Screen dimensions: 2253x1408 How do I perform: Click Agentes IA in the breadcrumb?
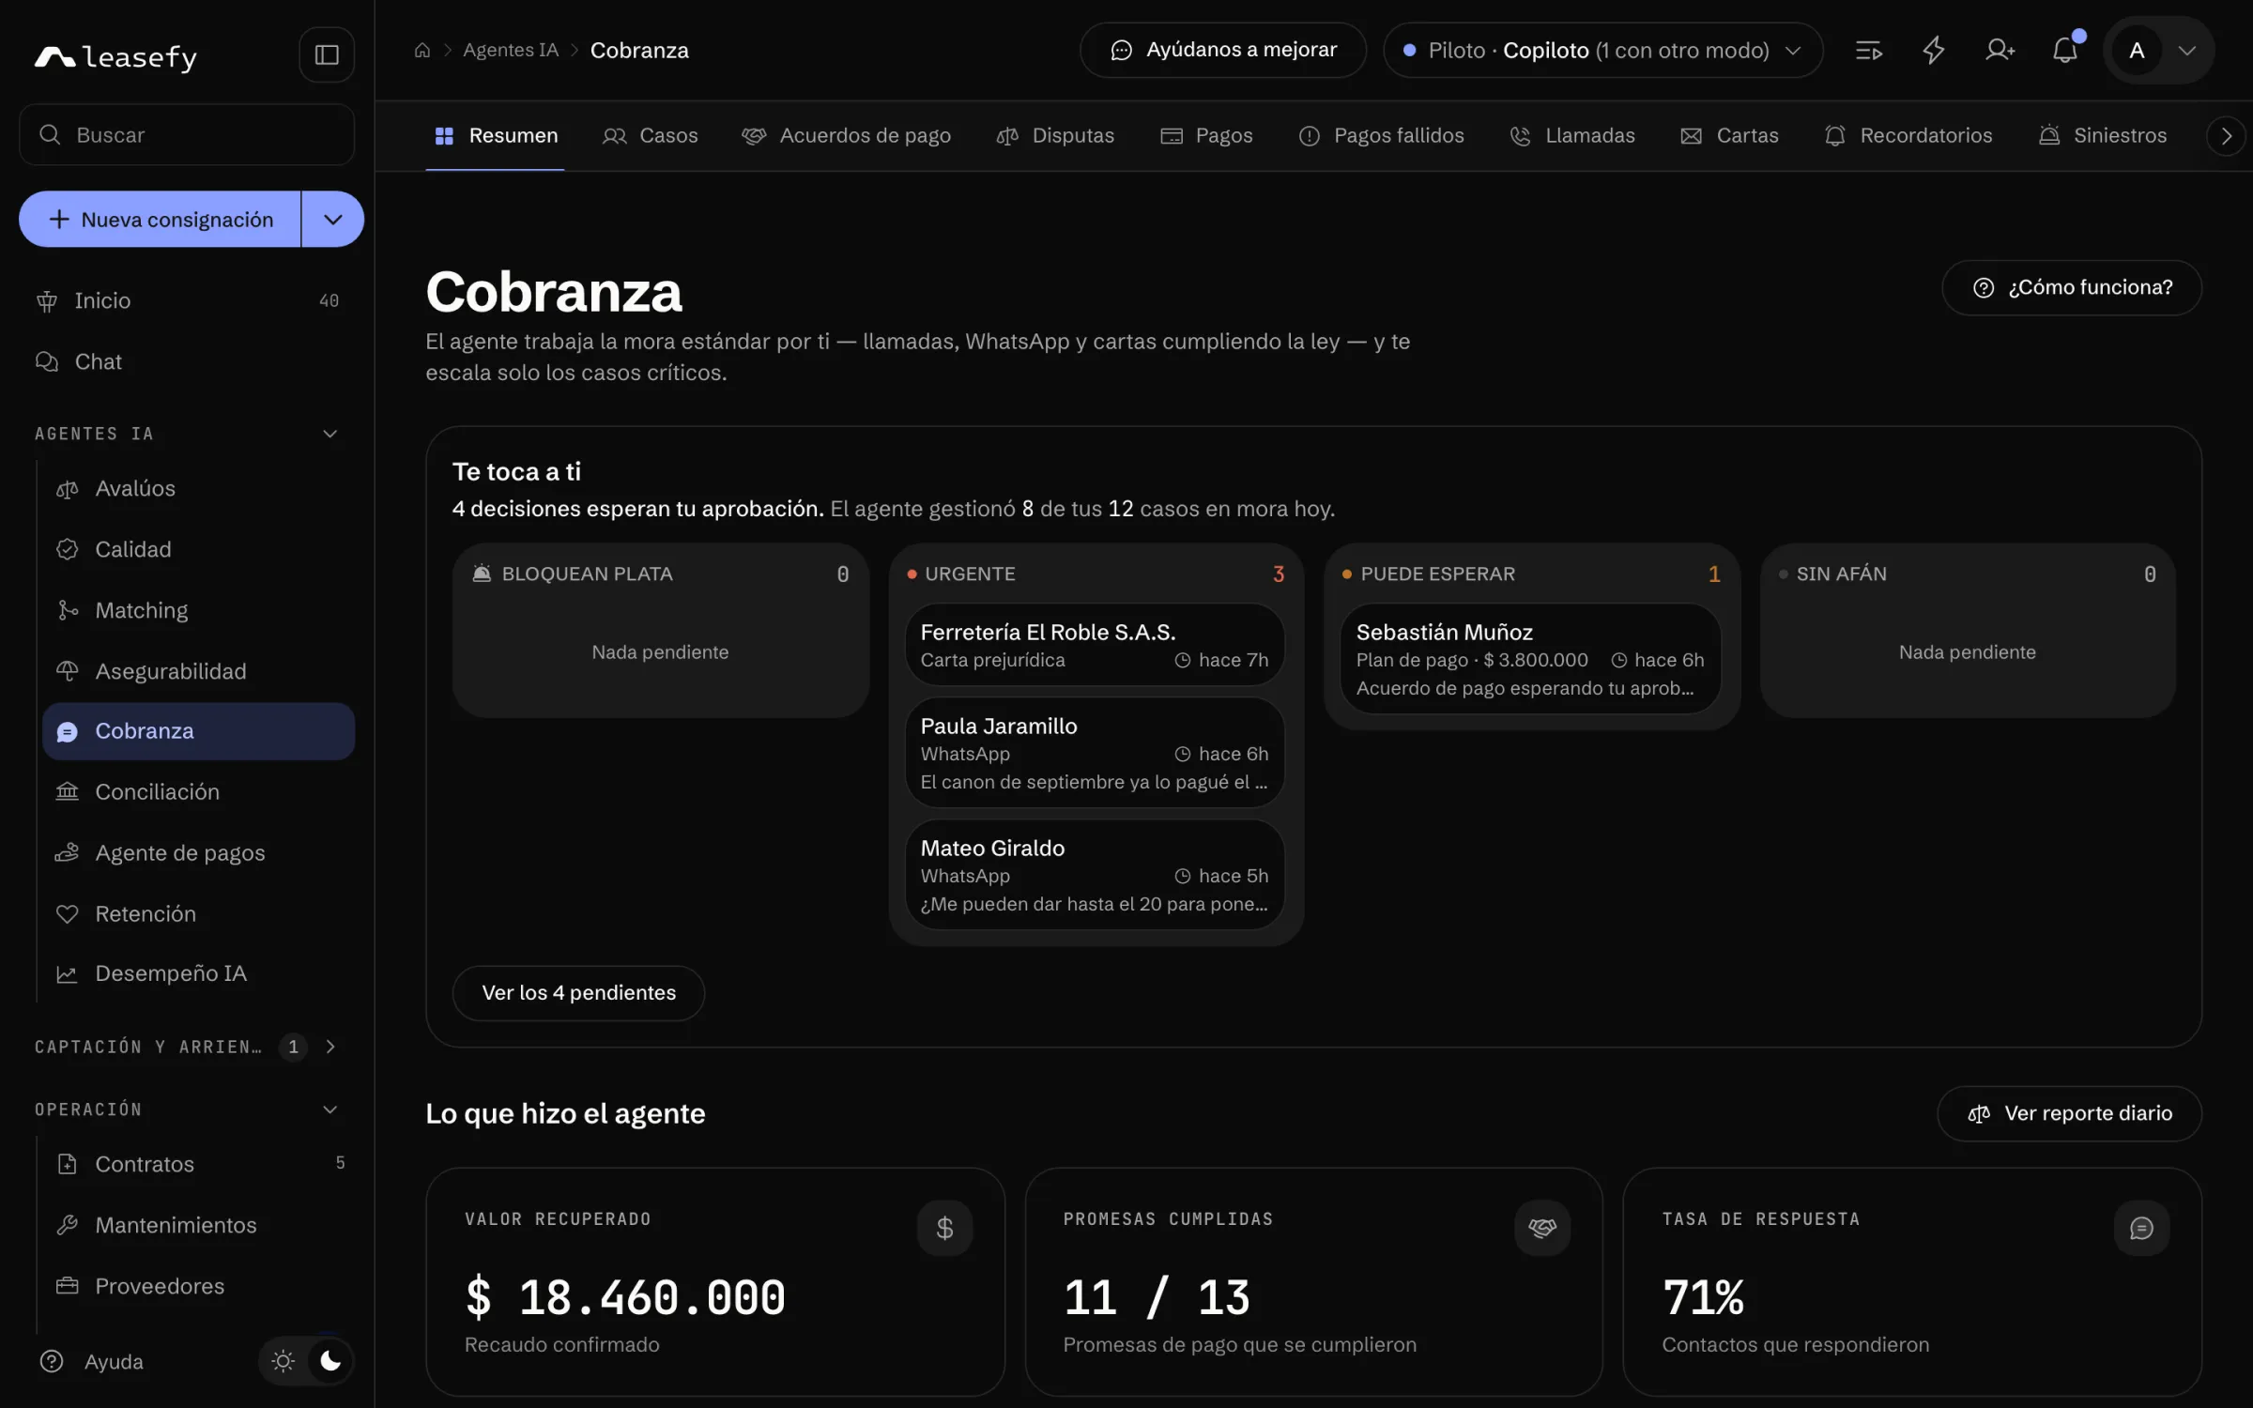pos(511,50)
